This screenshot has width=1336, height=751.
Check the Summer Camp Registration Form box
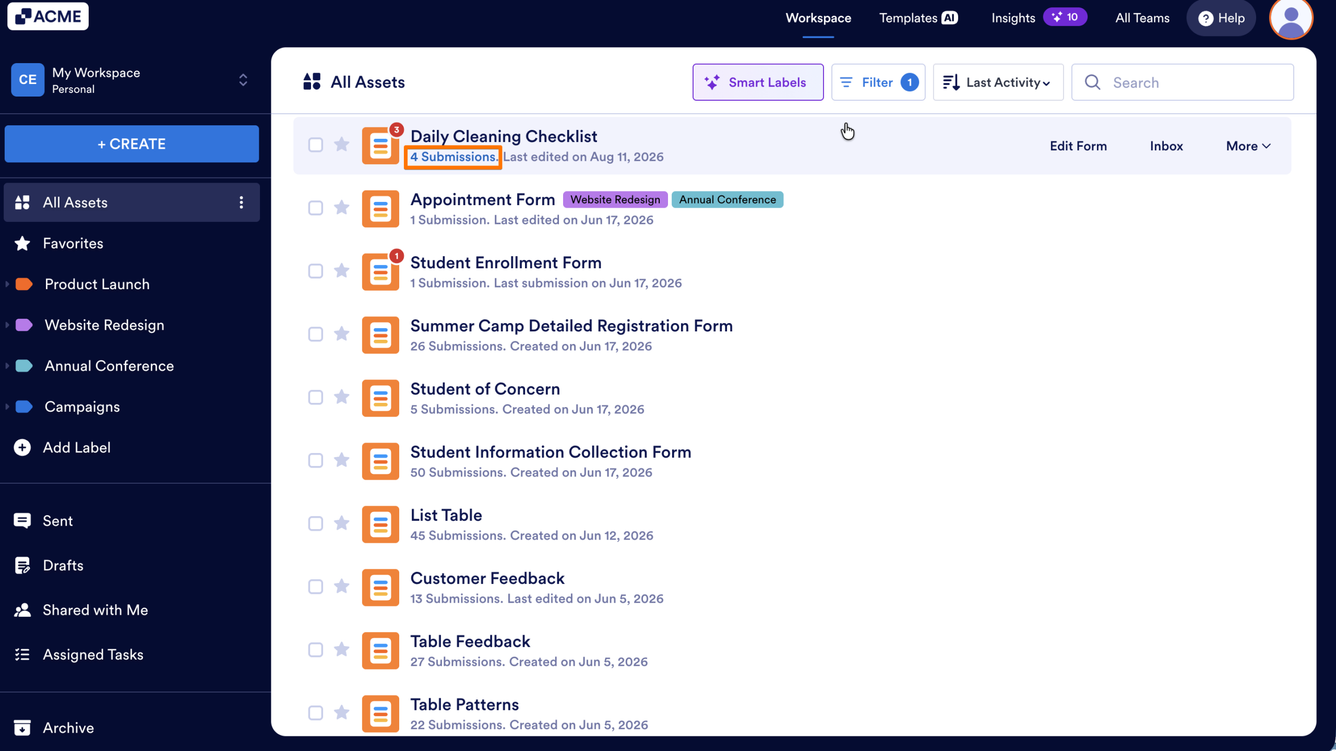coord(316,335)
